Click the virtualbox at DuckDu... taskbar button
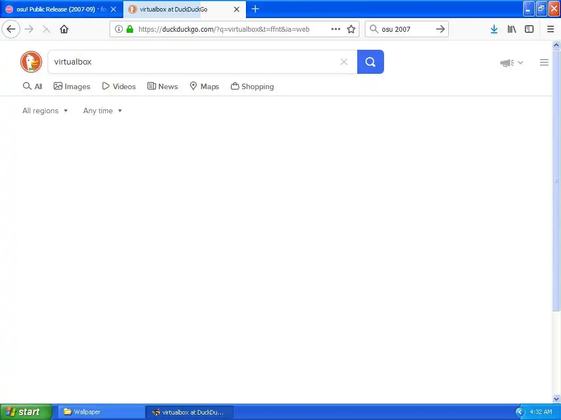Image resolution: width=561 pixels, height=420 pixels. point(190,412)
